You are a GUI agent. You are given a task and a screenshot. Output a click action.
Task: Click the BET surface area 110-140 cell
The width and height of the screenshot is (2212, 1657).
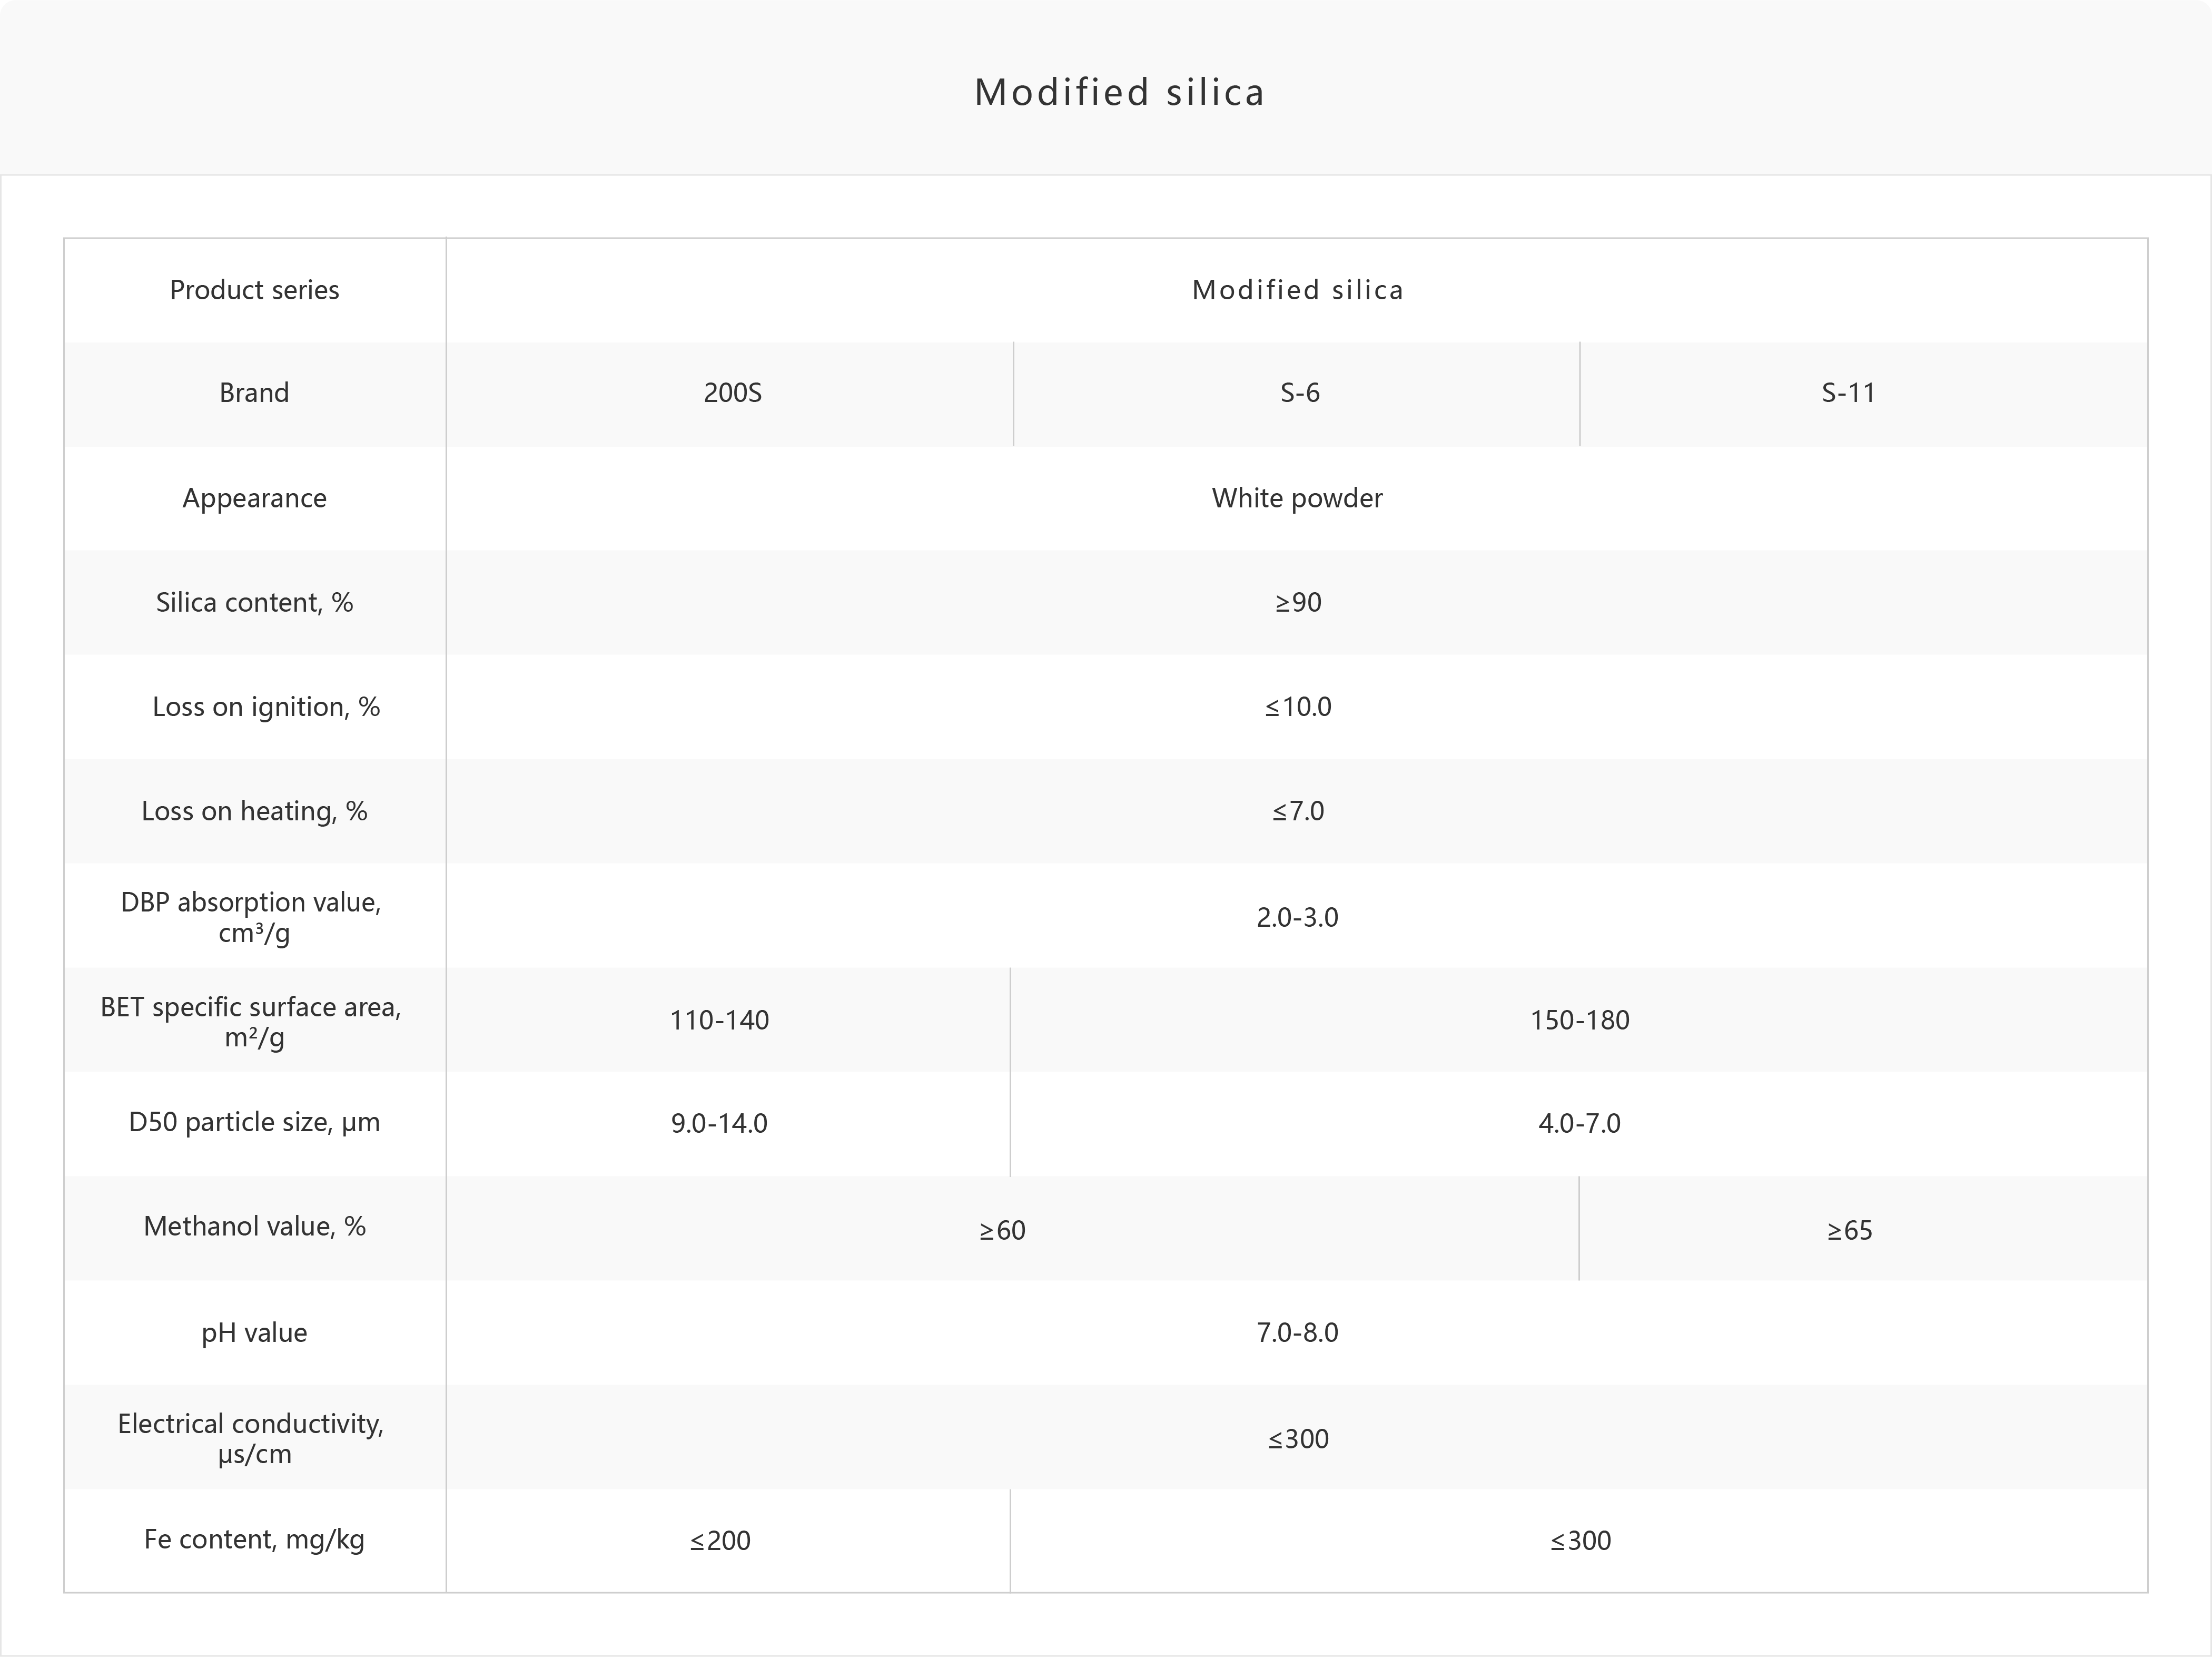click(x=728, y=1019)
